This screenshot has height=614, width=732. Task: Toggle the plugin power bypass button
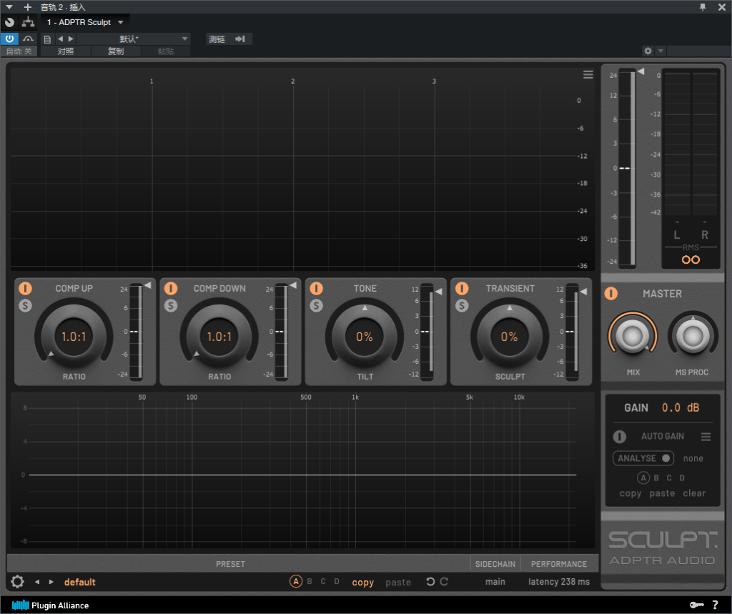point(9,39)
